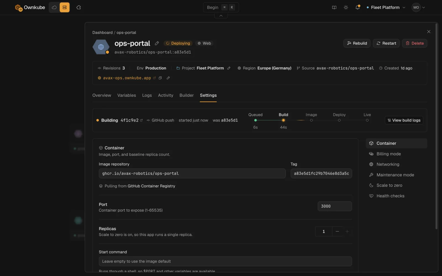Click the Rebuild button

coord(357,43)
